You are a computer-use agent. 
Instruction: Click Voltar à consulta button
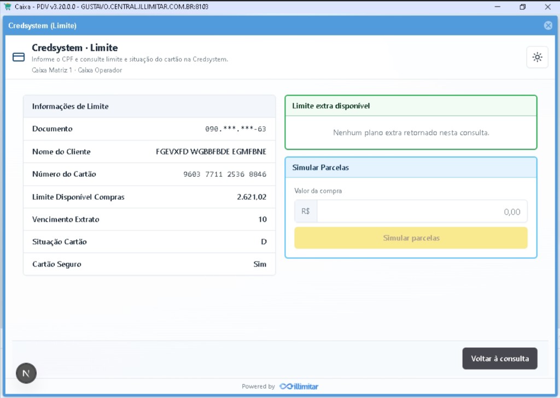[x=500, y=358]
